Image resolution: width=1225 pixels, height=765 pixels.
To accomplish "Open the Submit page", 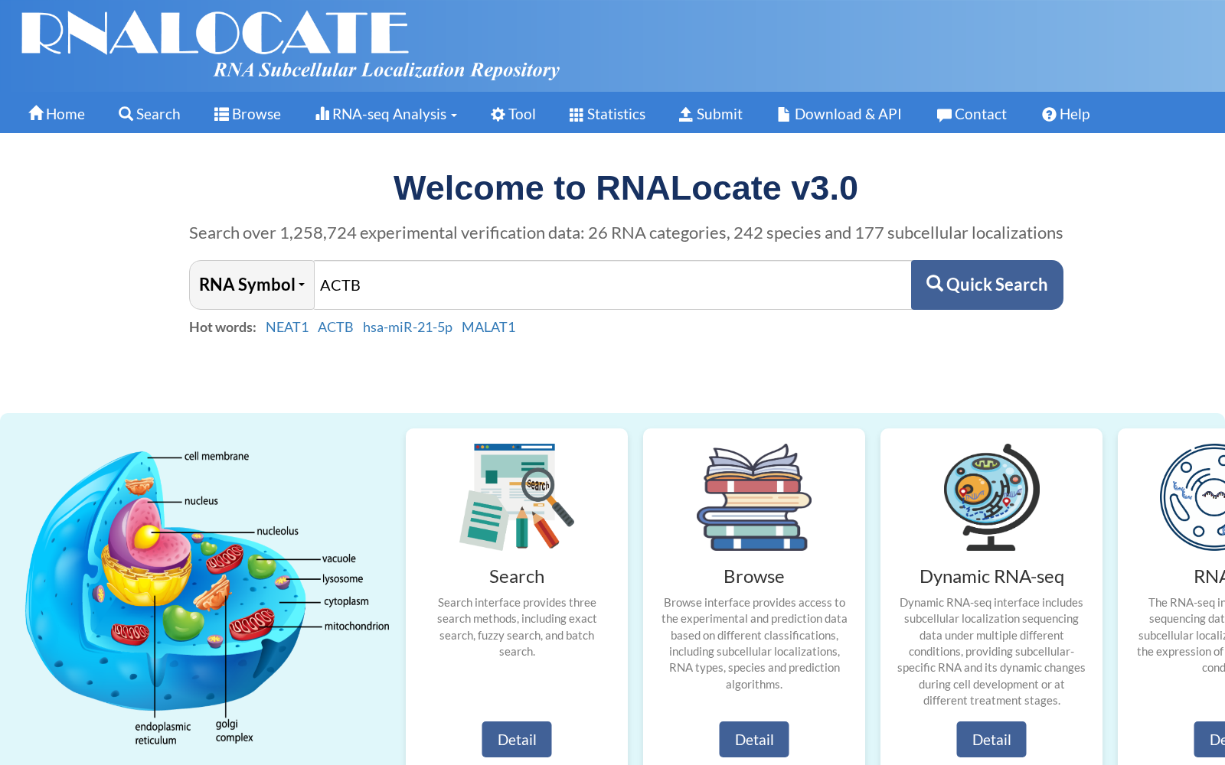I will (710, 114).
